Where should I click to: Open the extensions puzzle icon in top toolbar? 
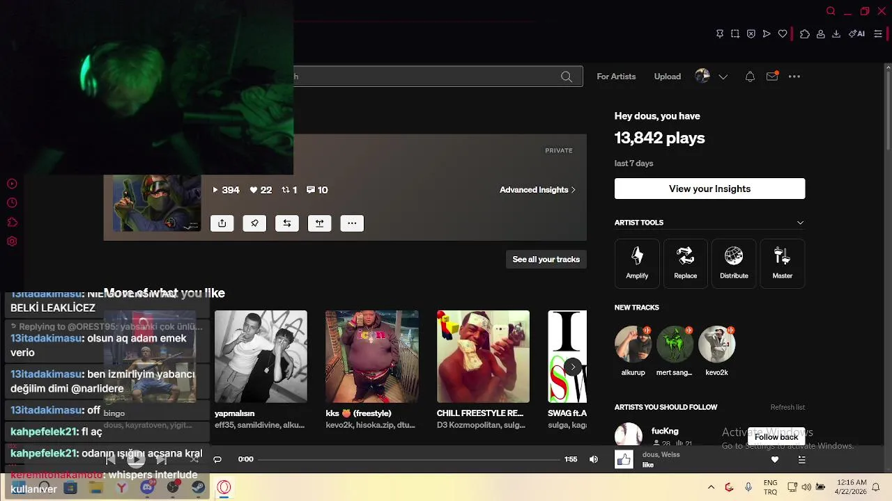coord(805,33)
